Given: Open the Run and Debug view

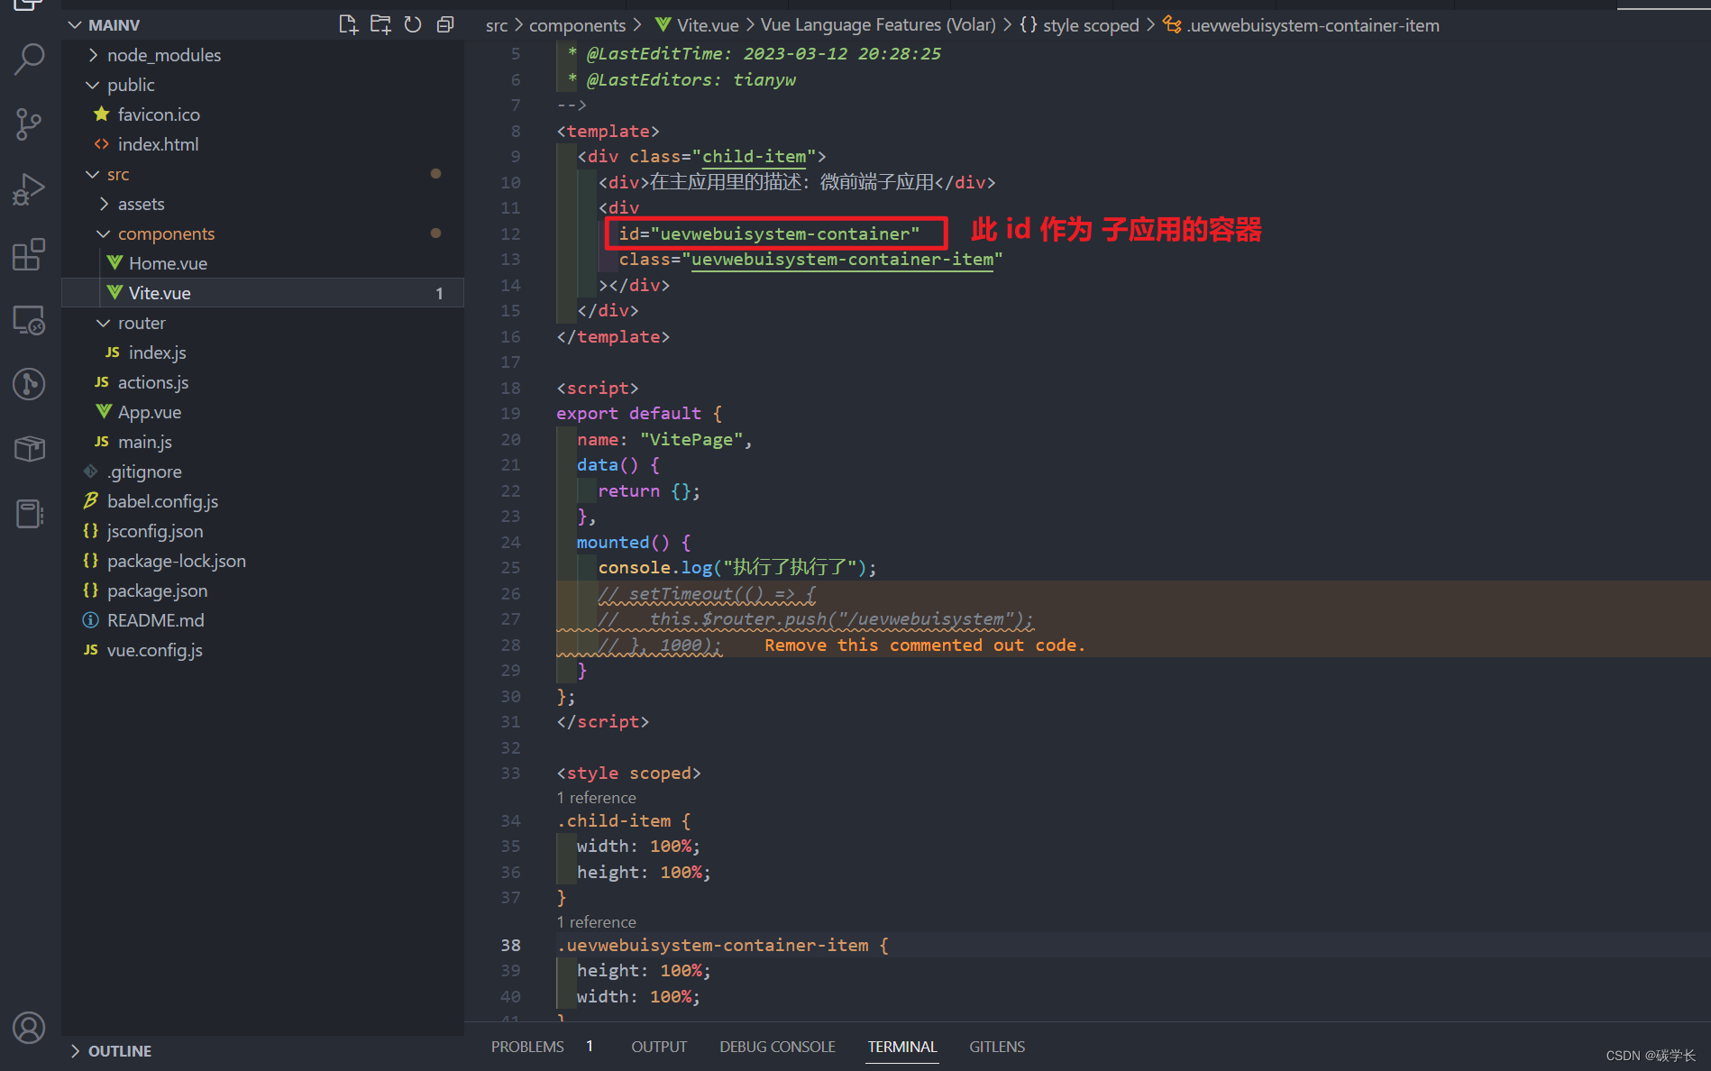Looking at the screenshot, I should pyautogui.click(x=29, y=189).
